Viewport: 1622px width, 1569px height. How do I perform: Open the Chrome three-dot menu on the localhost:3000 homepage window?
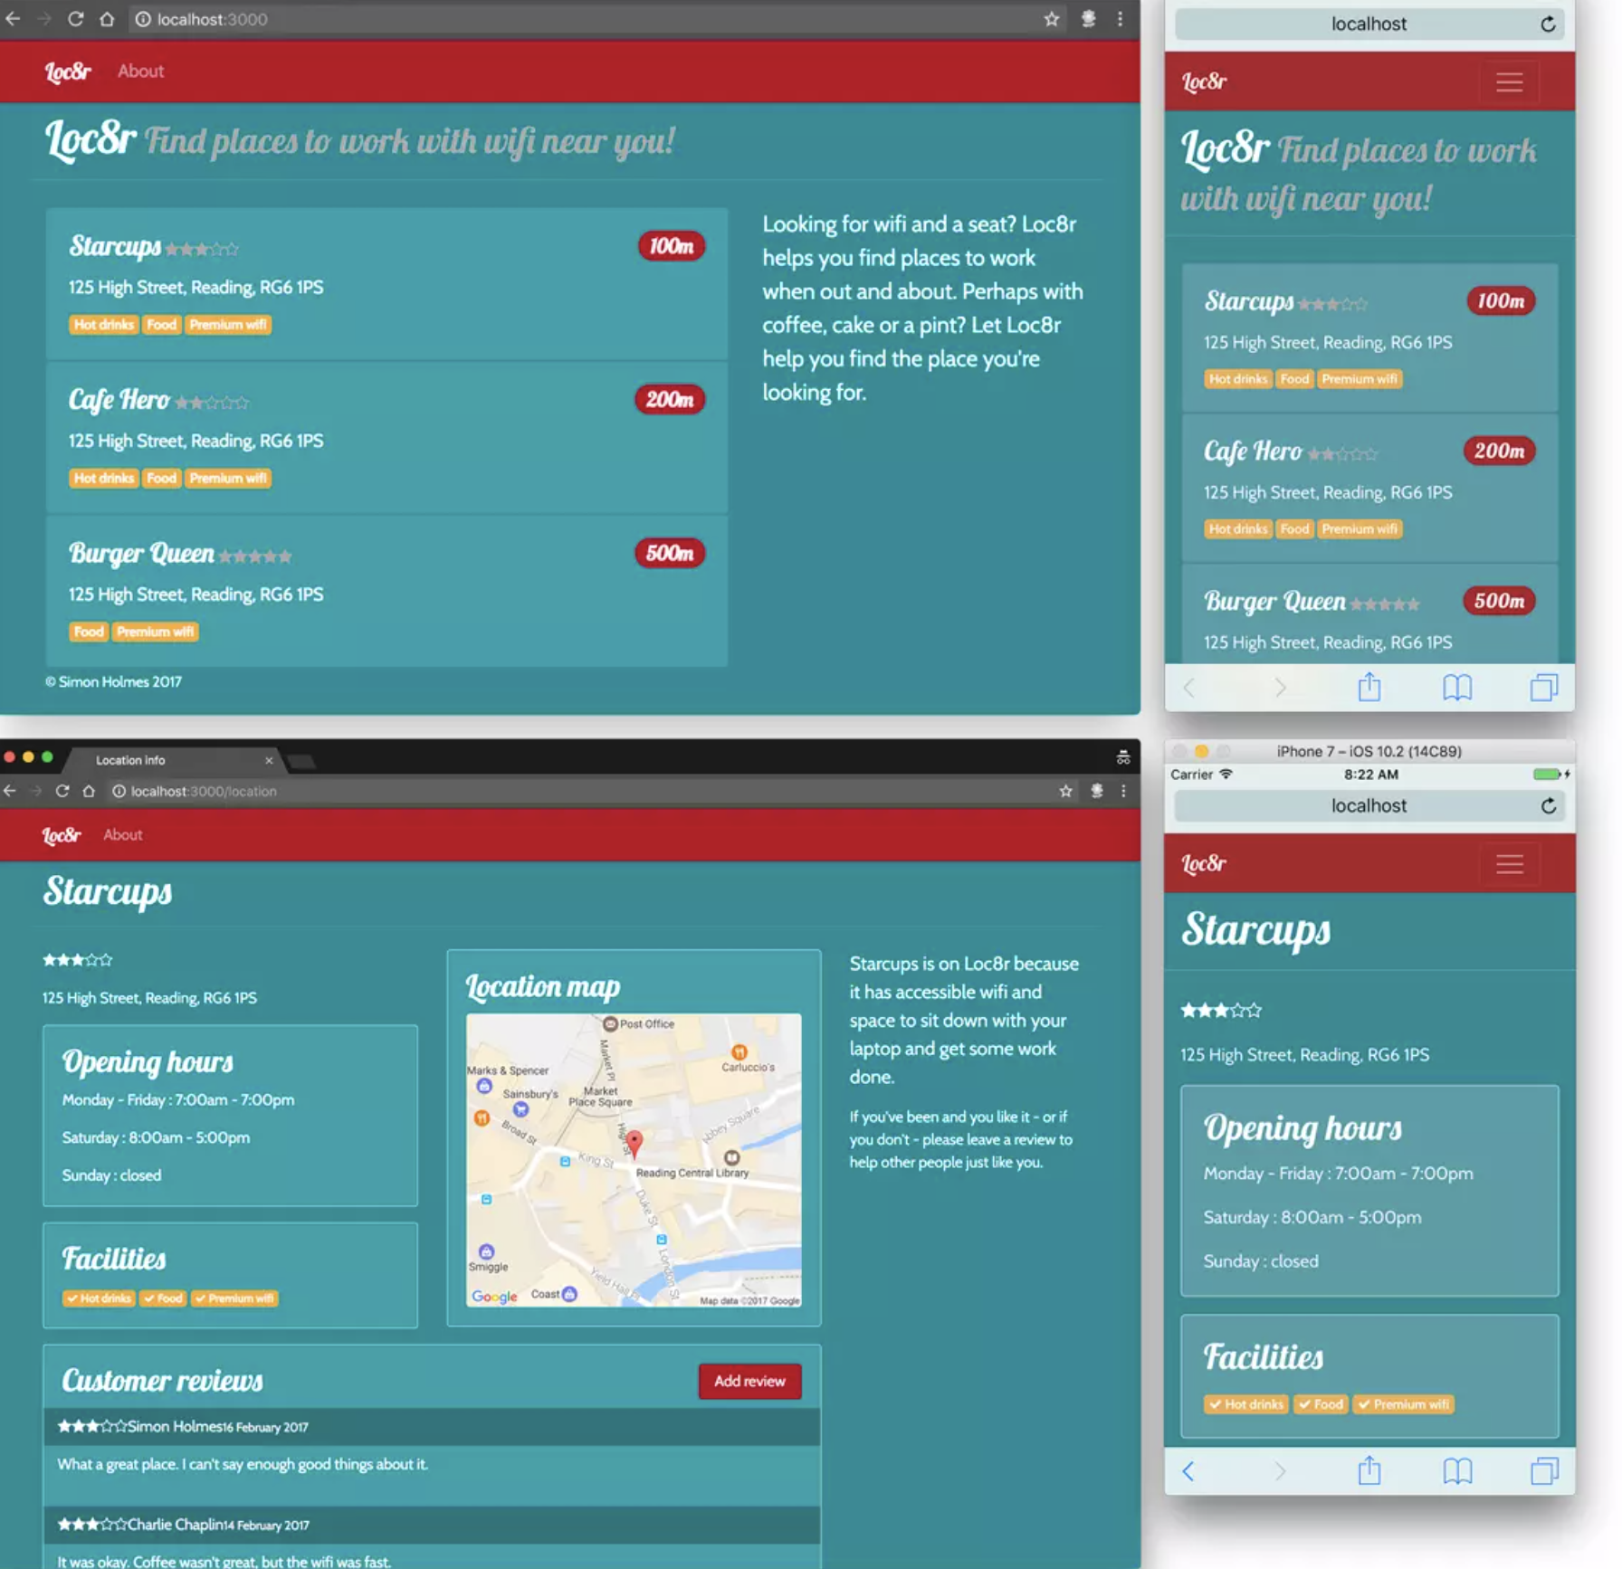coord(1120,19)
